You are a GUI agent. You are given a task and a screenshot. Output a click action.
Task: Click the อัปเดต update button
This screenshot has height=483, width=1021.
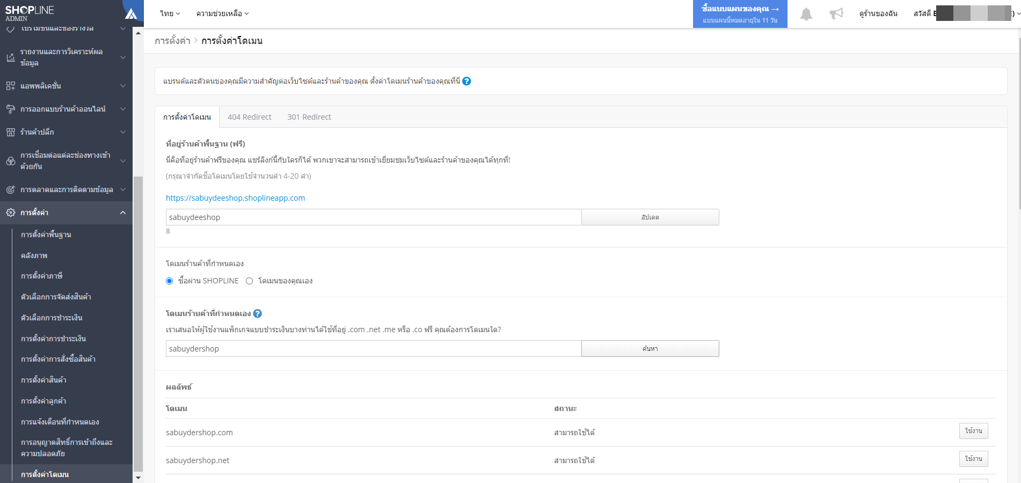click(650, 217)
